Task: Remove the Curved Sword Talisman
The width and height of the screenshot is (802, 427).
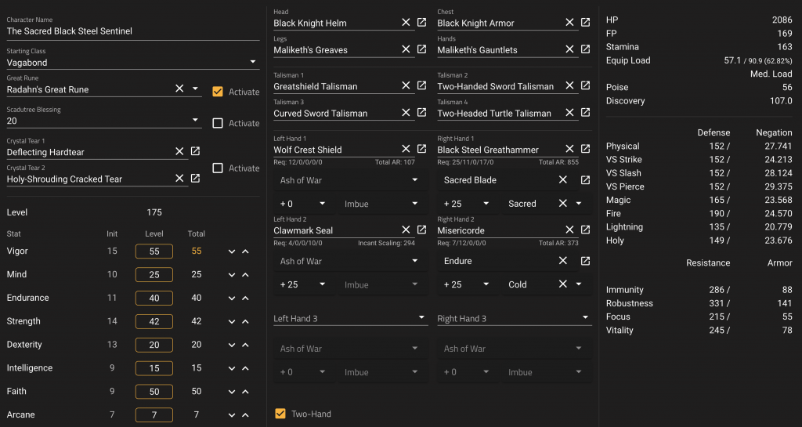Action: 406,113
